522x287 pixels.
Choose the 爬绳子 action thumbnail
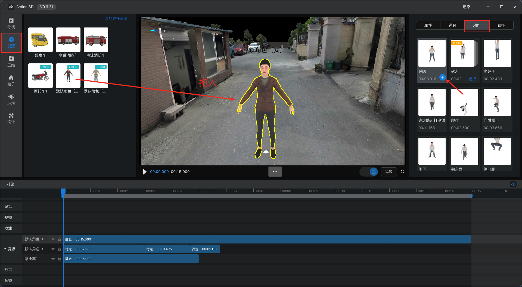coord(497,53)
